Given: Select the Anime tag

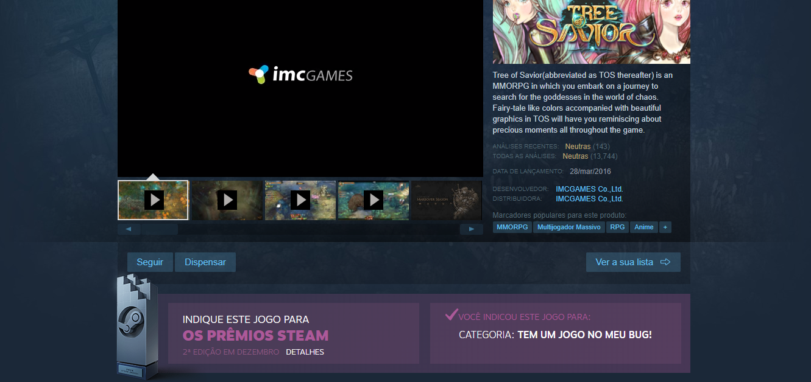Looking at the screenshot, I should 643,227.
